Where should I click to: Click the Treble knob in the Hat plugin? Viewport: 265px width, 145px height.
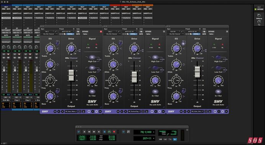click(x=50, y=49)
